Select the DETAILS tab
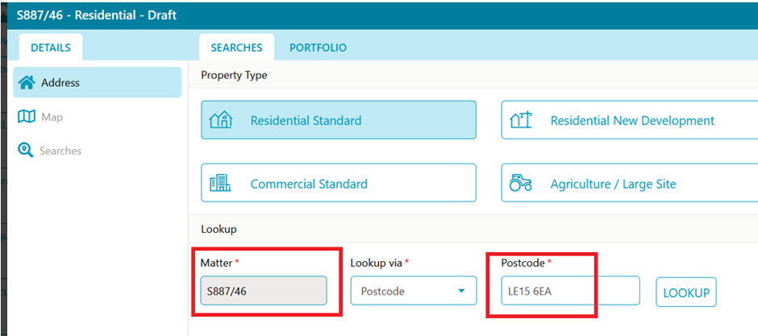This screenshot has width=758, height=336. click(x=51, y=48)
